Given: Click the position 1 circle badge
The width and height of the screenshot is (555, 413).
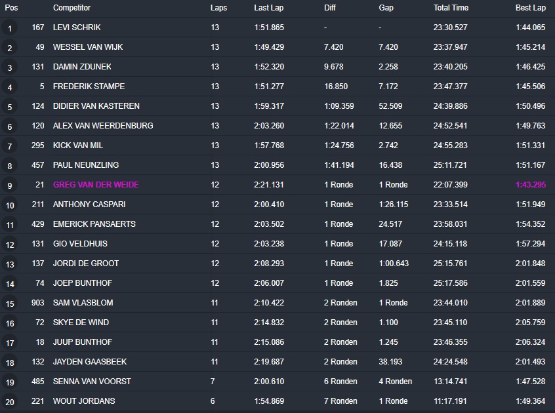Looking at the screenshot, I should (10, 28).
